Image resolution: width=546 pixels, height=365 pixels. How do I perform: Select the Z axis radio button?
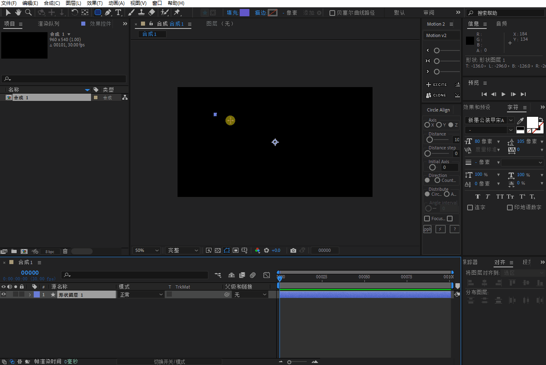click(451, 125)
